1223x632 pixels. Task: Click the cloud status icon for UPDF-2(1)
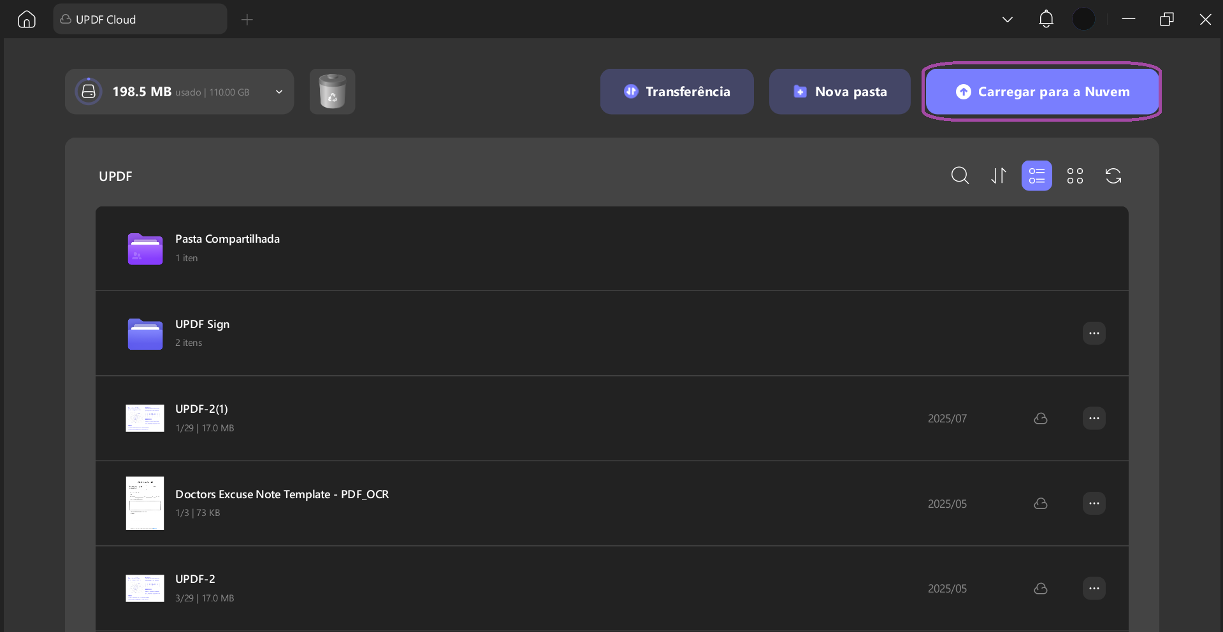tap(1041, 419)
